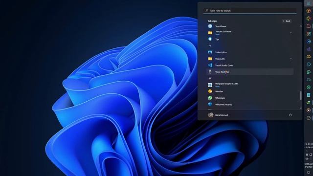
Task: Open Chrome from the taskbar
Action: (309, 19)
